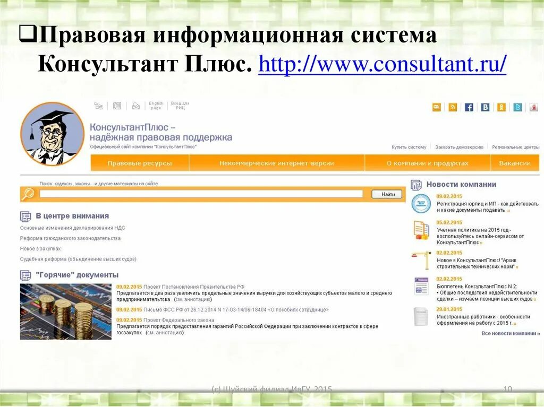Open 'Некоммерческие интернет-версии' menu tab
544x407 pixels.
point(277,163)
